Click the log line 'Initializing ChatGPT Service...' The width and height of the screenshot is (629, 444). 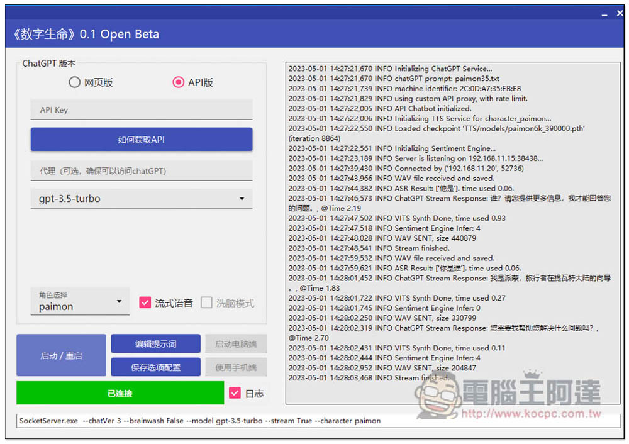click(x=391, y=69)
